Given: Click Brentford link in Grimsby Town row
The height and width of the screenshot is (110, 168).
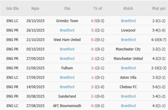Looking at the screenshot, I should click(x=128, y=21).
